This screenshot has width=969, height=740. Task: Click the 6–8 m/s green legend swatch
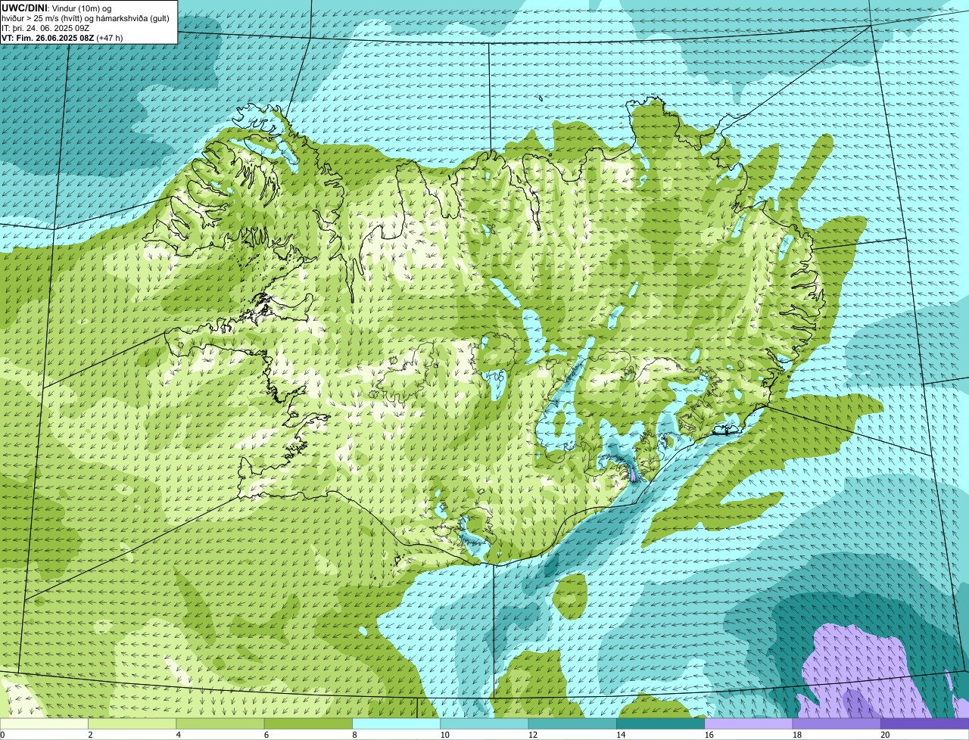tap(309, 724)
